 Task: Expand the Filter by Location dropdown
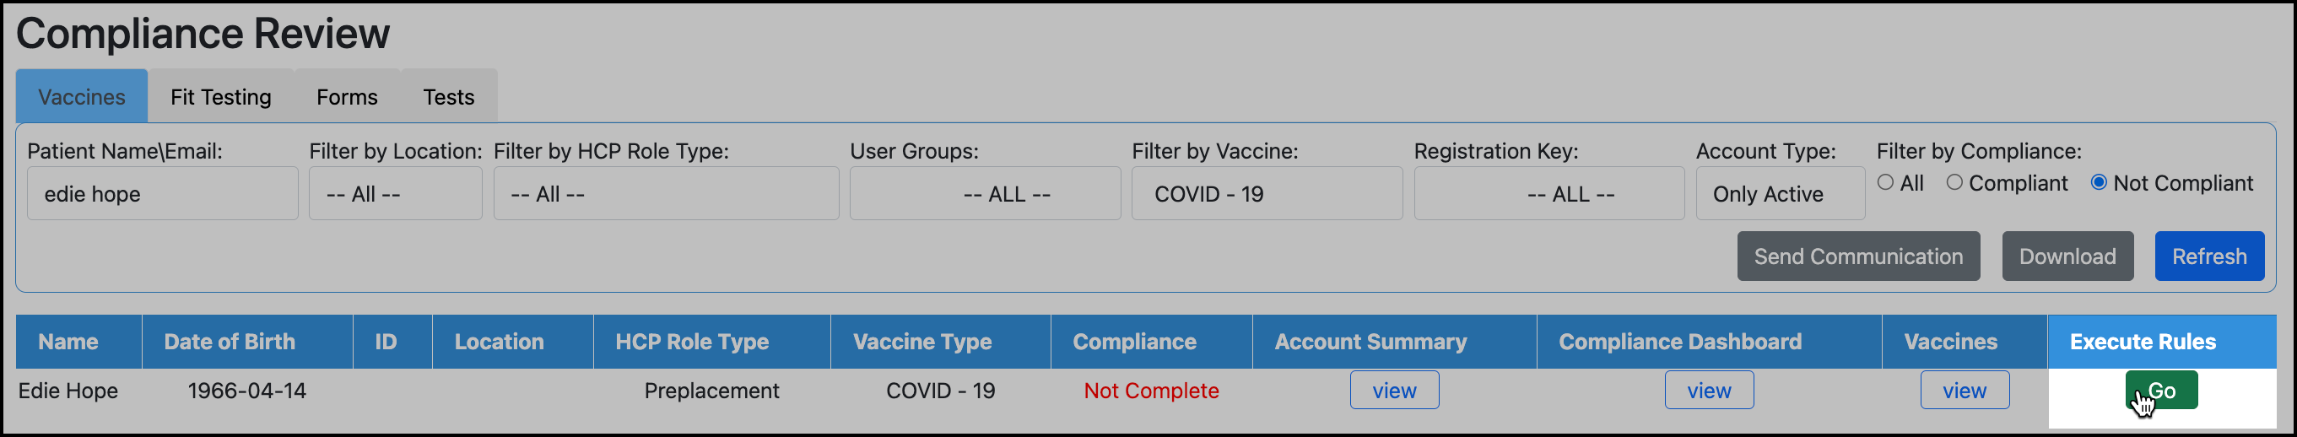tap(395, 193)
